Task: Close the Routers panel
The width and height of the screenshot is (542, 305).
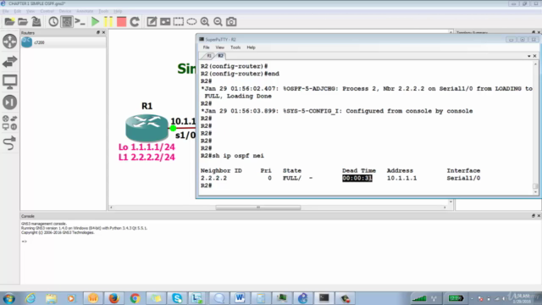Action: click(103, 32)
